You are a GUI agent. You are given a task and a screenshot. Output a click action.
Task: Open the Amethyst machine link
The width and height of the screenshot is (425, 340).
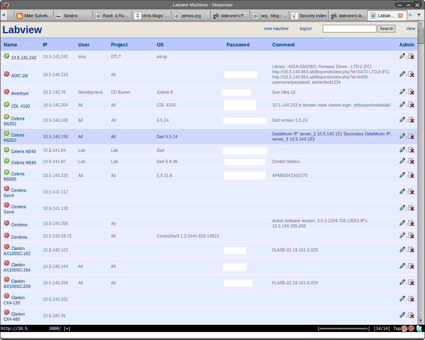coord(20,93)
